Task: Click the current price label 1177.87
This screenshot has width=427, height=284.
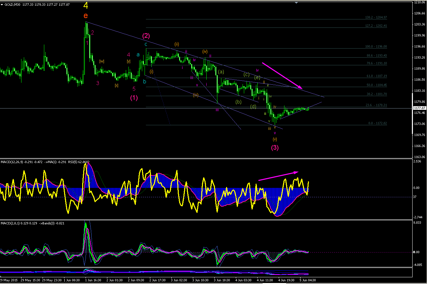Action: point(420,108)
